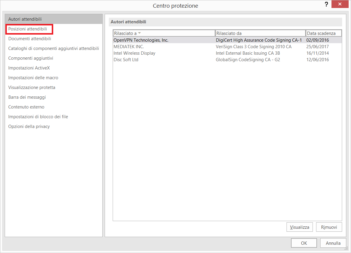Click the Data scadenza column header
Viewport: 351px width, 253px height.
(324, 33)
